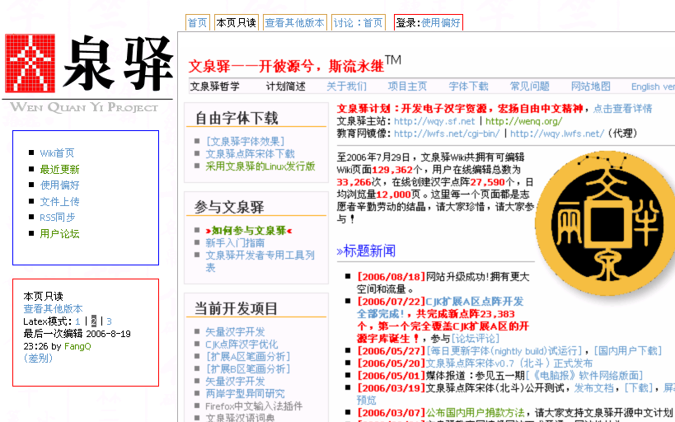
Task: Click the 文泉驿 red grid logo image
Action: [30, 63]
